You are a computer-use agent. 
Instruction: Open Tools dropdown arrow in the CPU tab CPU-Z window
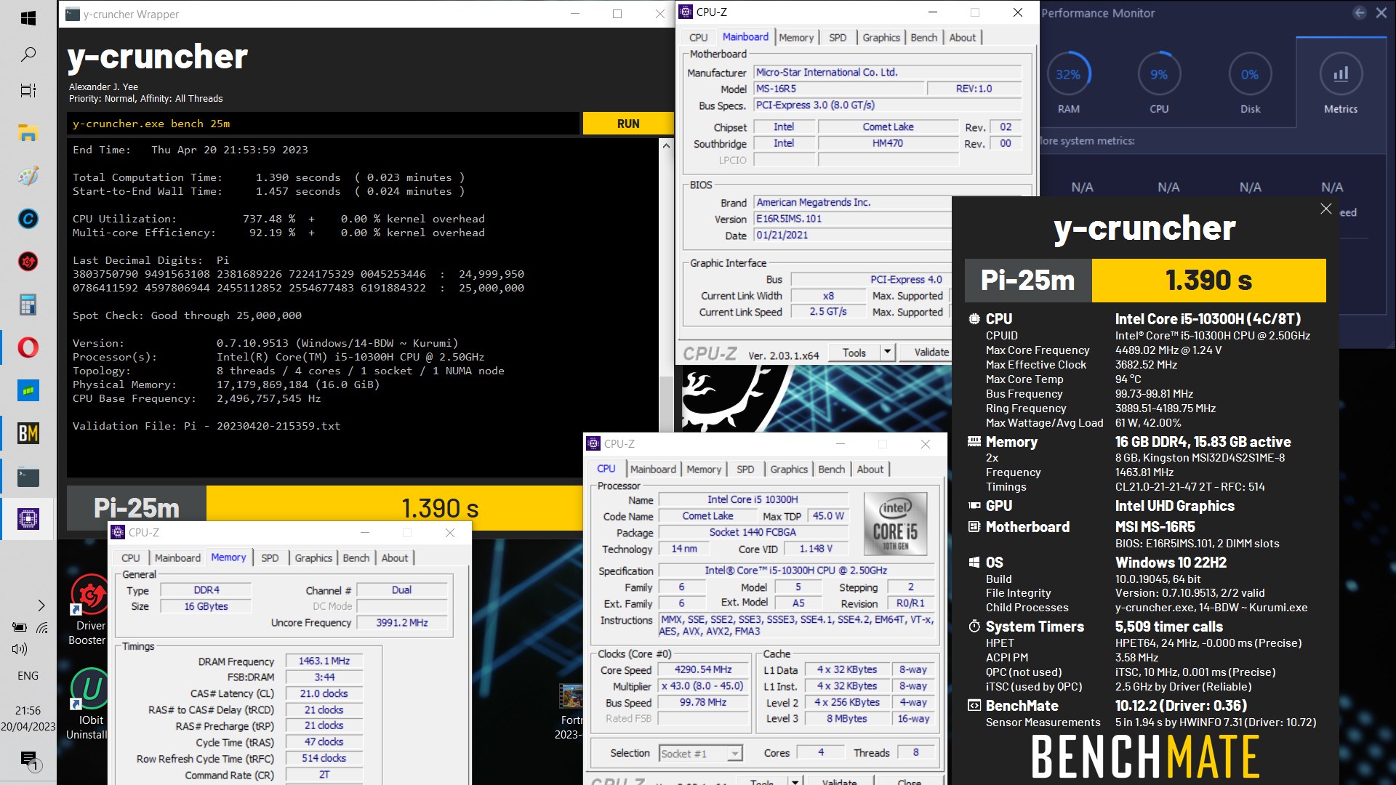(x=795, y=781)
